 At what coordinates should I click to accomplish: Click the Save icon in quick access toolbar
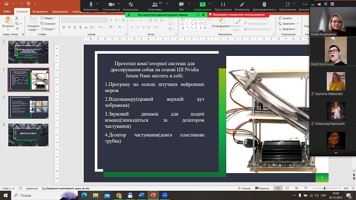[7, 4]
